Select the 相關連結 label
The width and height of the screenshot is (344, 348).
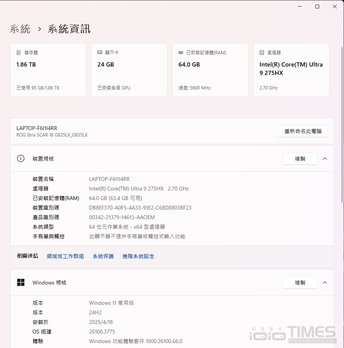click(28, 256)
